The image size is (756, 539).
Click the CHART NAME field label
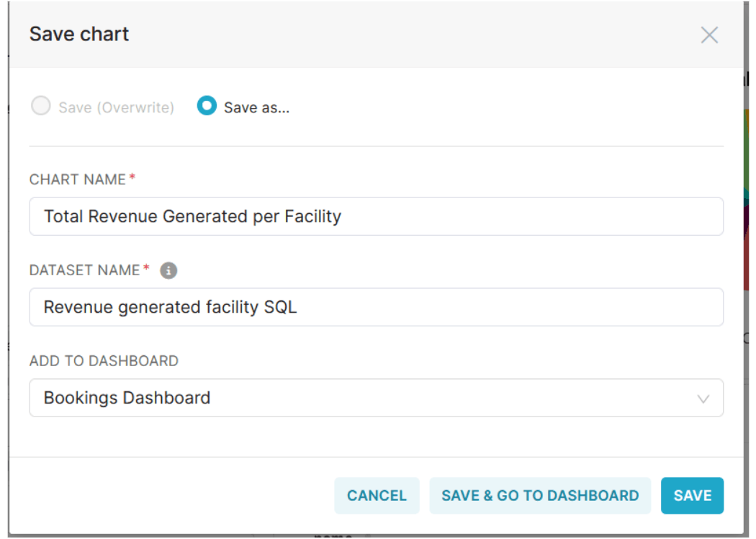point(78,179)
